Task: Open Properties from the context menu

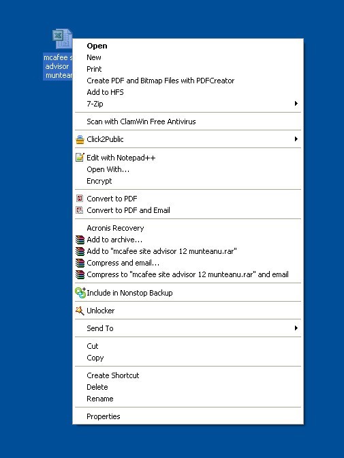Action: point(188,416)
